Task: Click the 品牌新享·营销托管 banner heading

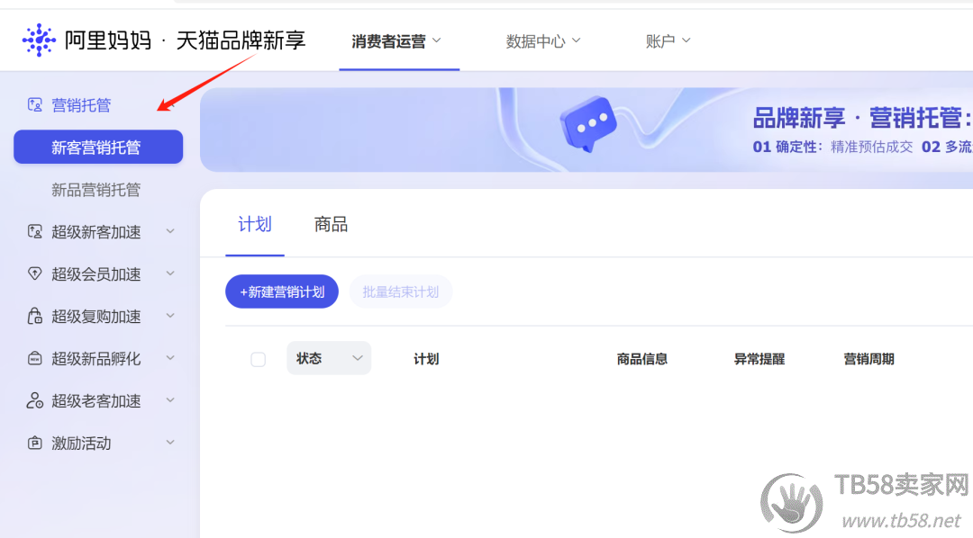Action: [x=862, y=118]
